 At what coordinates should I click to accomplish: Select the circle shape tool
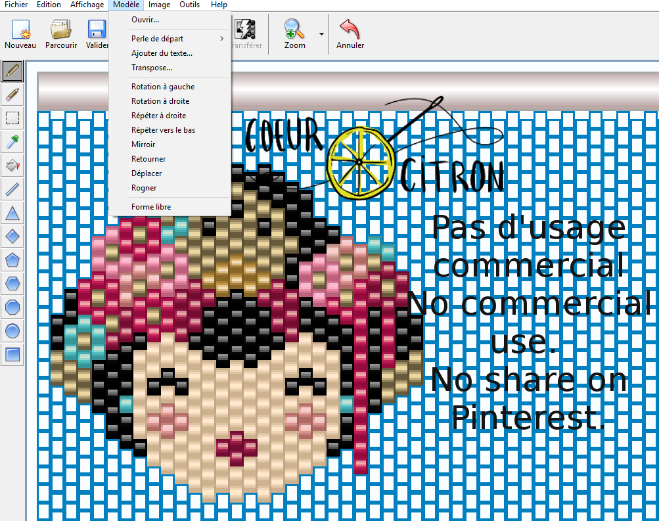(12, 331)
